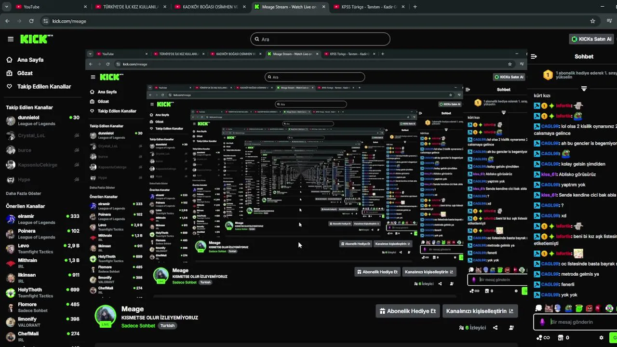Close the YouTube browser tab

coord(85,7)
